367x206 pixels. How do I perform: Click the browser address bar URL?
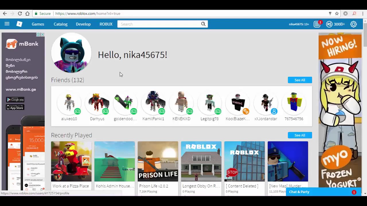pyautogui.click(x=88, y=13)
